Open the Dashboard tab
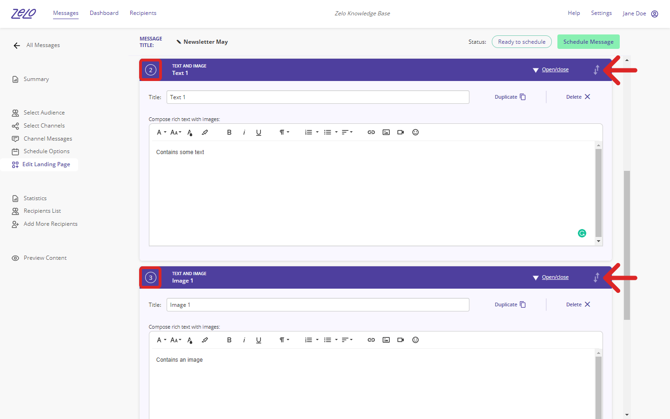Image resolution: width=670 pixels, height=419 pixels. (104, 13)
